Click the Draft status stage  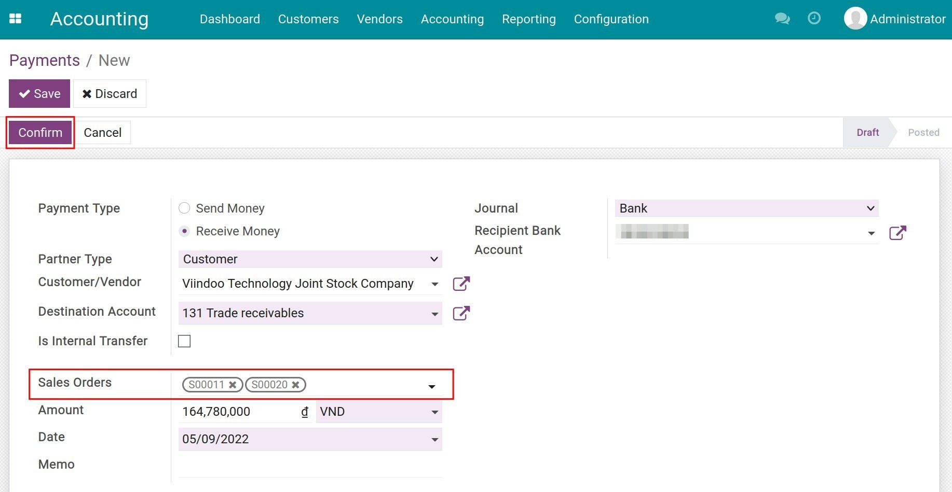coord(868,132)
